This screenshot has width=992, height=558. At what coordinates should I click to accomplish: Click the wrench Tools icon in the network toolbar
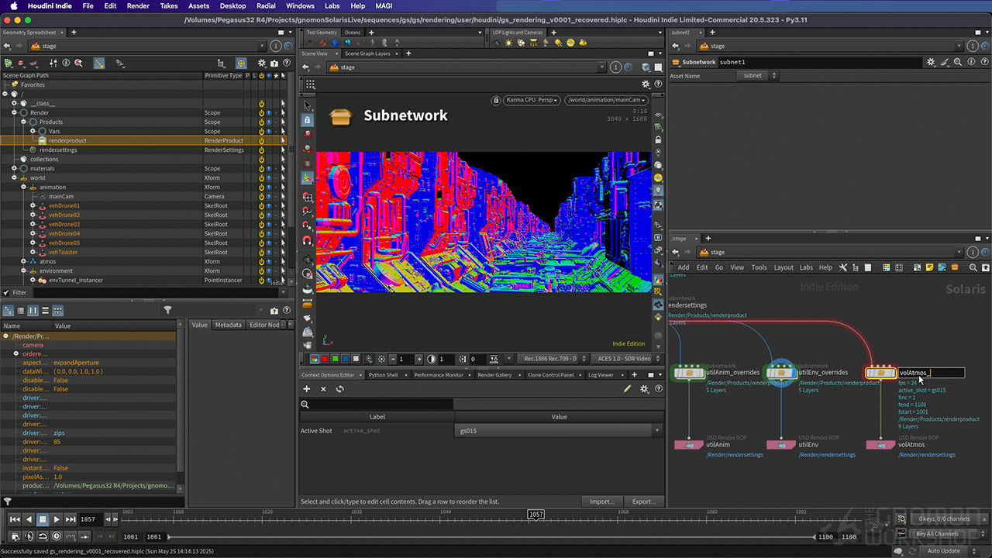click(842, 267)
